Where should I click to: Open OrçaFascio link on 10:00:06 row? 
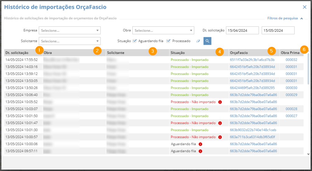[253, 144]
